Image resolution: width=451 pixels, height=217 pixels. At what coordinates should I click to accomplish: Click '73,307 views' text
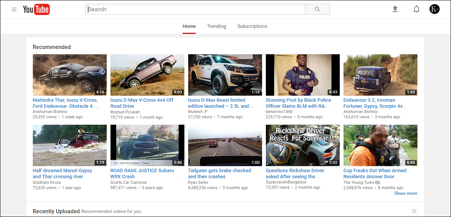coord(278,188)
